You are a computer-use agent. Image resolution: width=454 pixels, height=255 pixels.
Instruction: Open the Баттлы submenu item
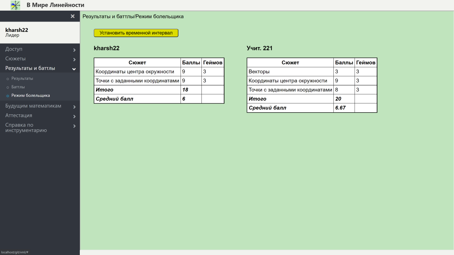[18, 87]
